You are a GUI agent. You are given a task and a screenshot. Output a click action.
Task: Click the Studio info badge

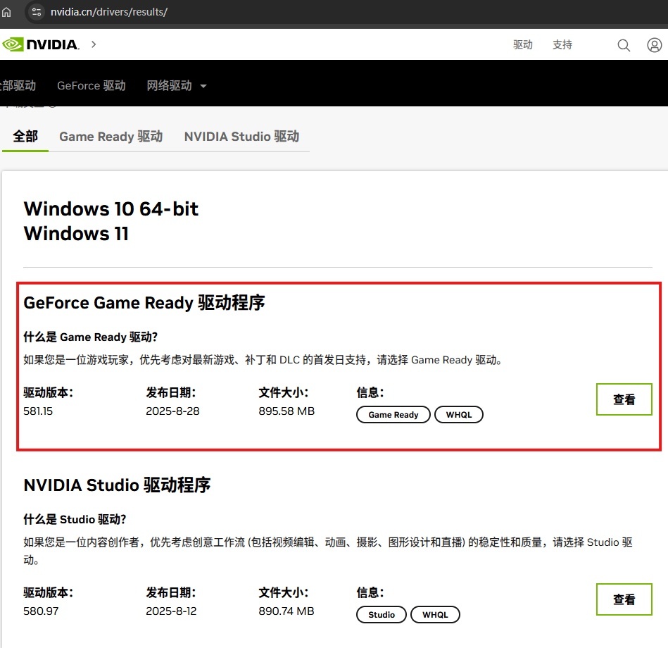tap(382, 615)
